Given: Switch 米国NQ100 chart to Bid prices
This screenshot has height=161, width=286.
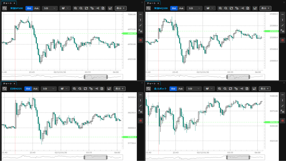Looking at the screenshot, I should [x=174, y=8].
